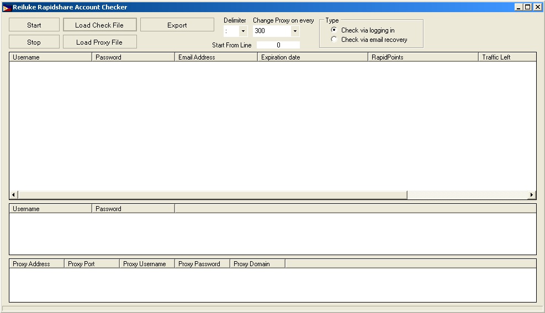Export the checked accounts list

pyautogui.click(x=177, y=25)
